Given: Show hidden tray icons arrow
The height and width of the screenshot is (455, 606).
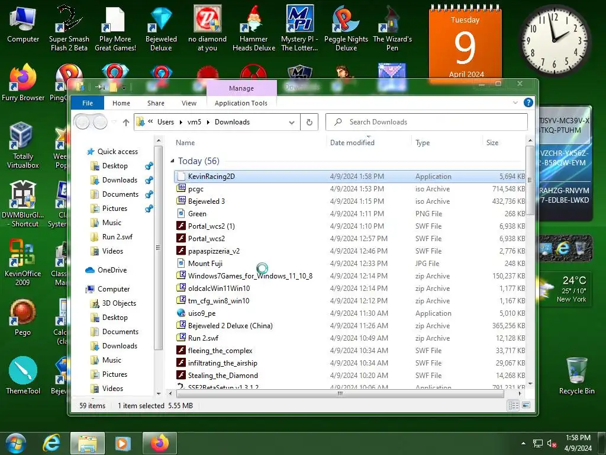Looking at the screenshot, I should point(523,444).
